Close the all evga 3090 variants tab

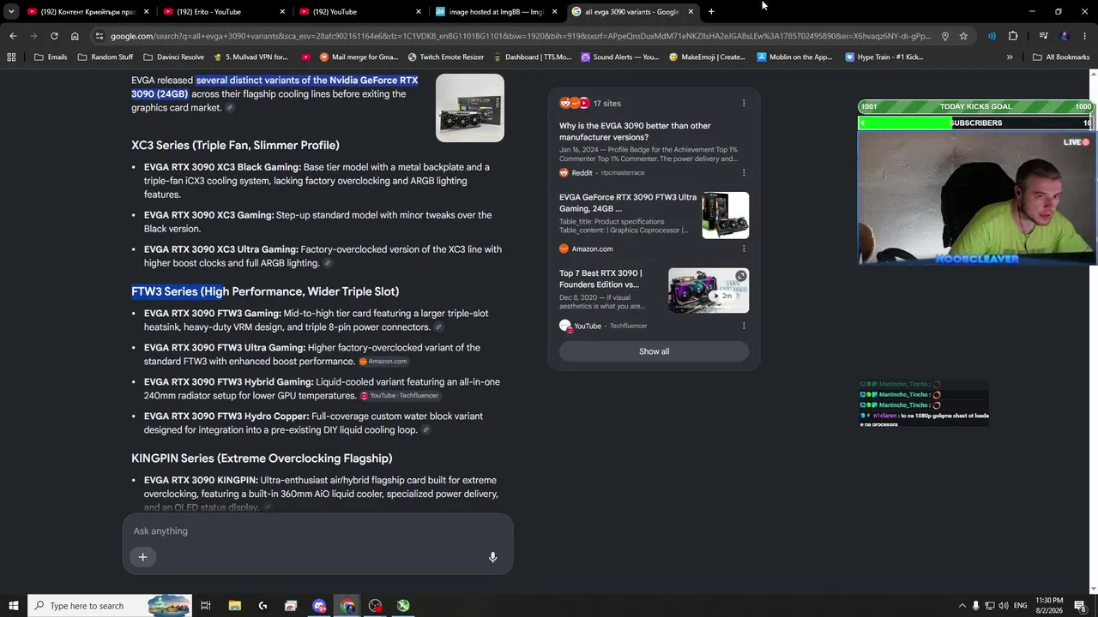coord(691,12)
